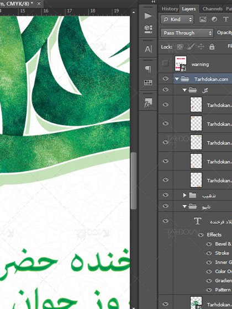Lock position move icon
The width and height of the screenshot is (232, 309).
tap(201, 47)
